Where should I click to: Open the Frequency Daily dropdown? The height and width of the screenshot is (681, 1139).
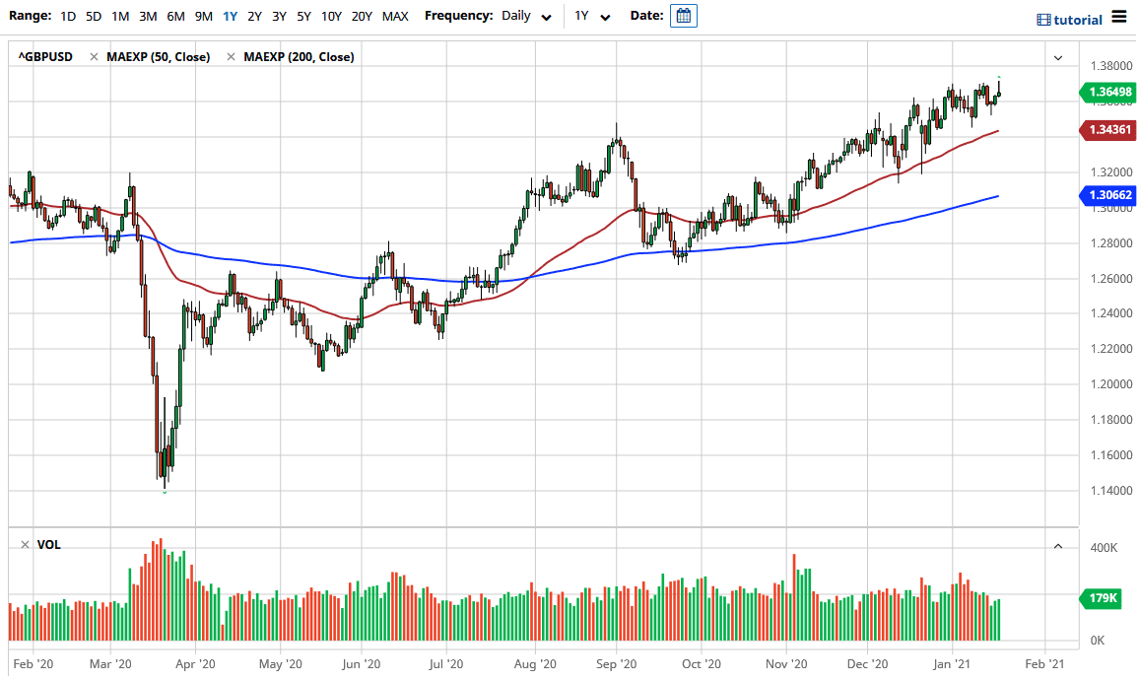(526, 17)
